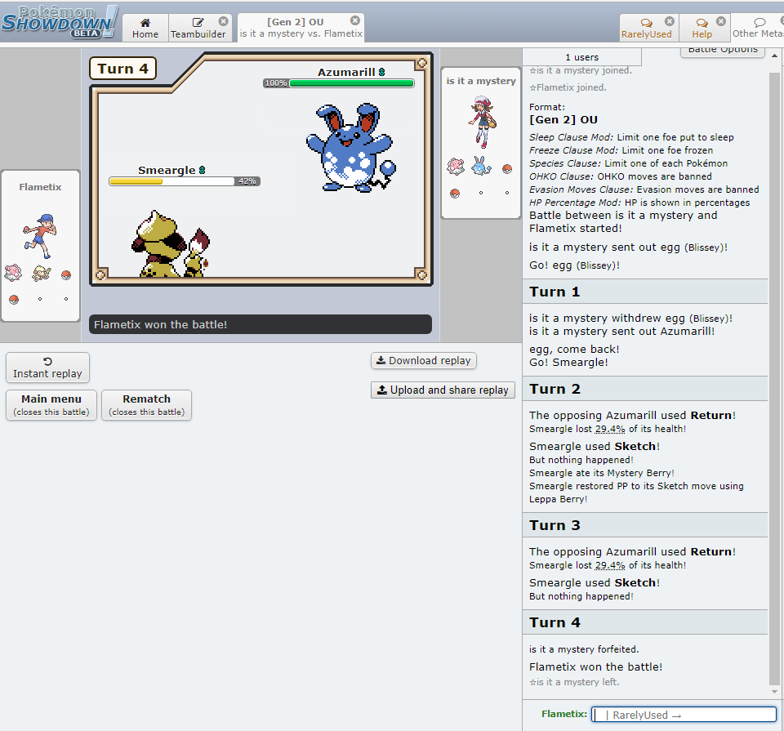This screenshot has width=784, height=731.
Task: Click Smeargle's 42% HP label
Action: 247,181
